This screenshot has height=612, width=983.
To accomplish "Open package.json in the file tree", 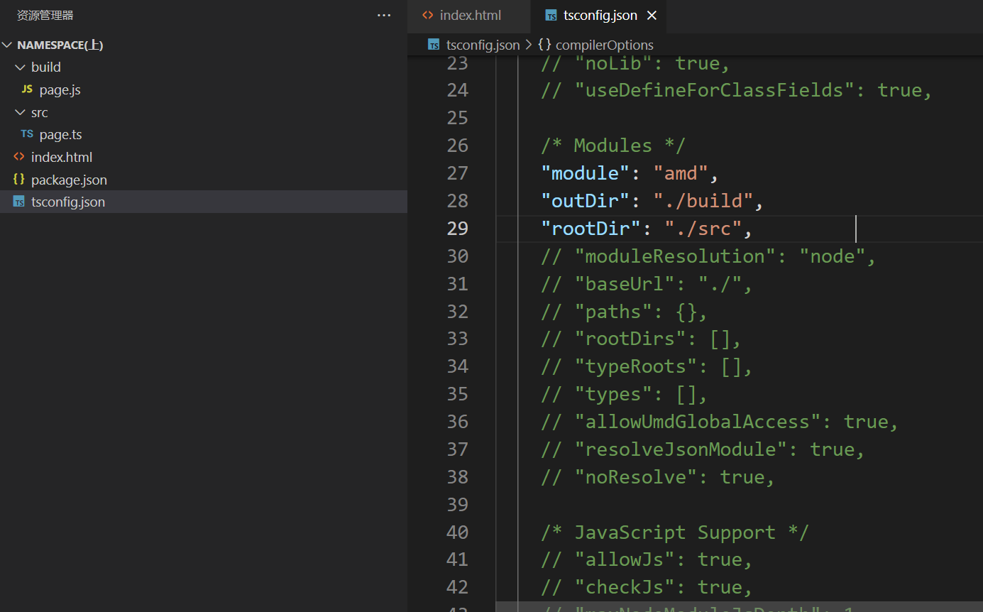I will [69, 180].
